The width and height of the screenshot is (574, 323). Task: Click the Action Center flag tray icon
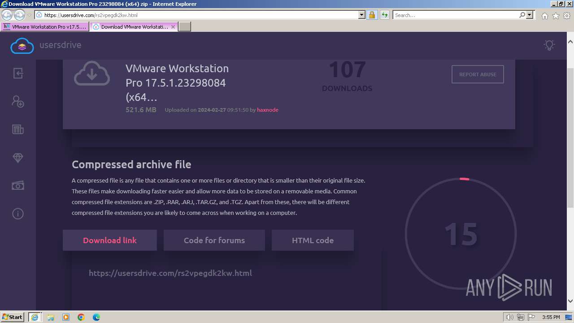click(x=532, y=317)
